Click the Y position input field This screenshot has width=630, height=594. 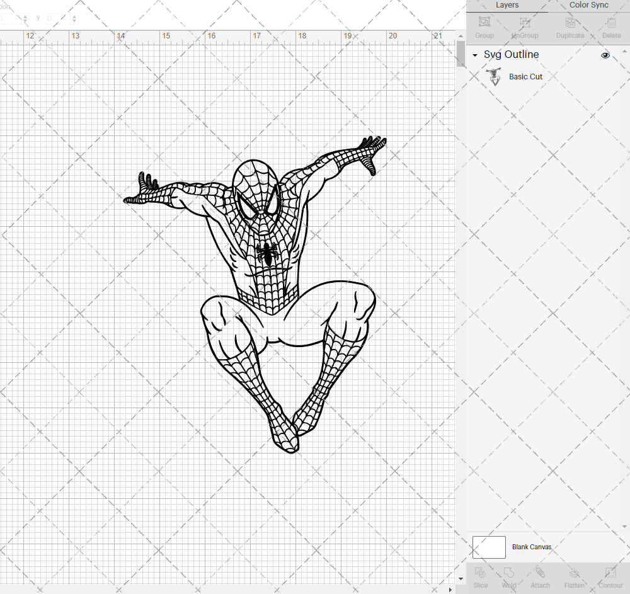pyautogui.click(x=57, y=18)
